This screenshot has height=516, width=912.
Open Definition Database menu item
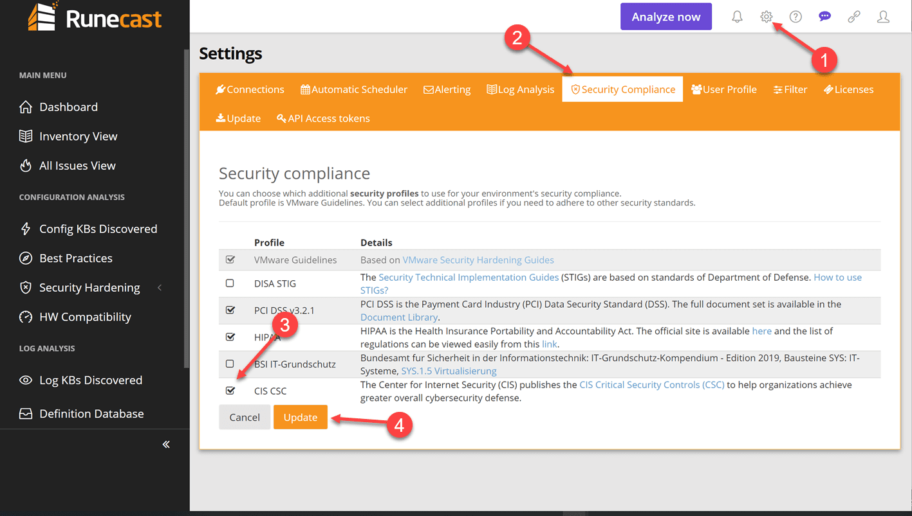(x=91, y=414)
